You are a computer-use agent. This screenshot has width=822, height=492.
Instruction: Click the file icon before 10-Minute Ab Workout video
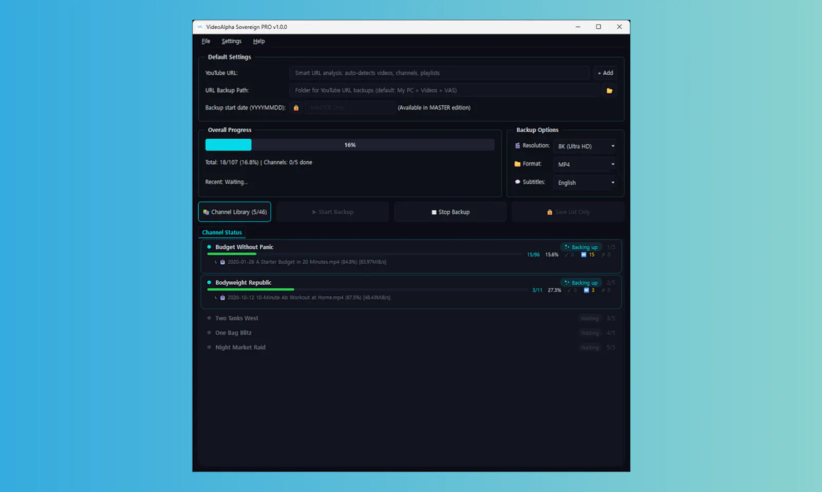(x=222, y=298)
